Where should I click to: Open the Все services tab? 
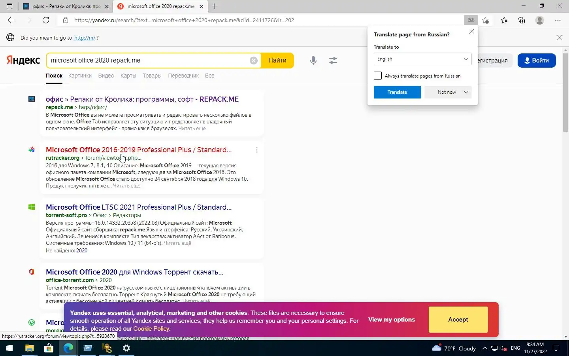[210, 76]
